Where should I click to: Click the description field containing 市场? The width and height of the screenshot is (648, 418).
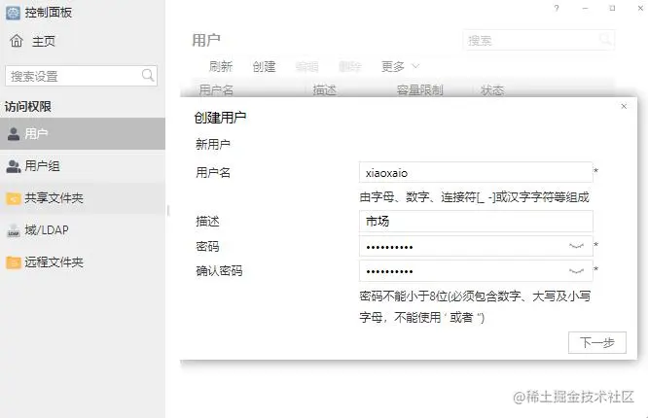pos(476,222)
